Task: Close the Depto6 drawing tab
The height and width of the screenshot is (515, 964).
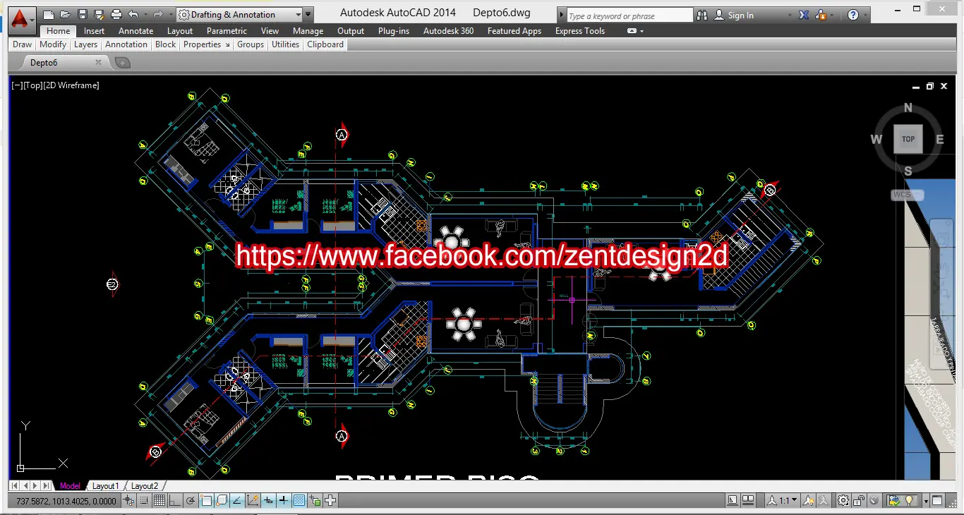Action: point(98,62)
